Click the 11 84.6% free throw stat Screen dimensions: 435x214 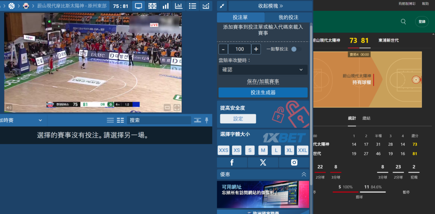coord(373,187)
